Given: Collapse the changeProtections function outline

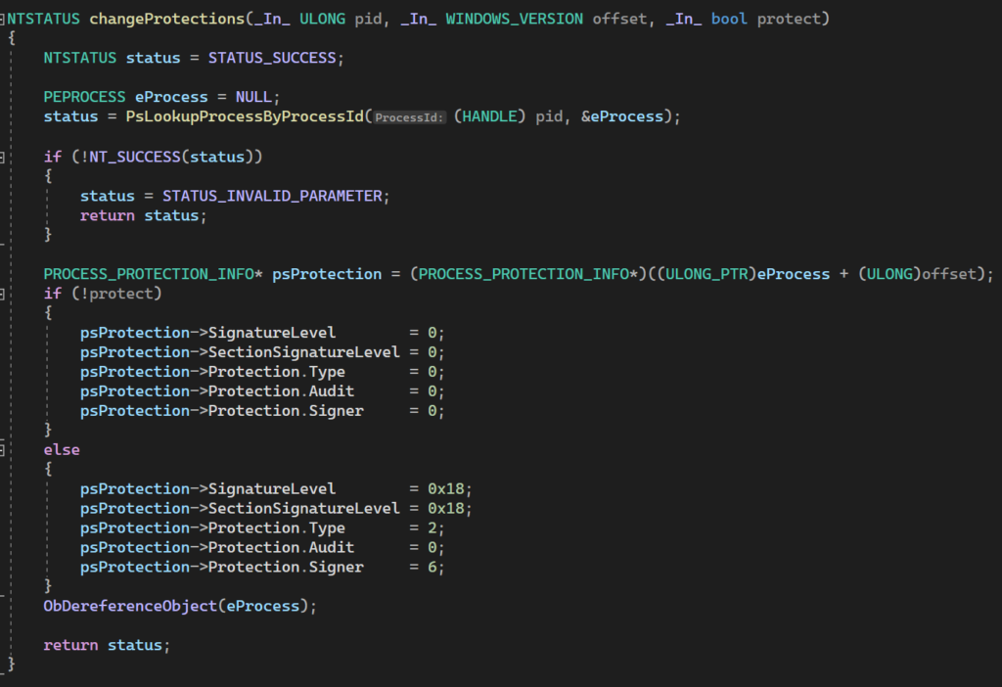Looking at the screenshot, I should pyautogui.click(x=4, y=20).
